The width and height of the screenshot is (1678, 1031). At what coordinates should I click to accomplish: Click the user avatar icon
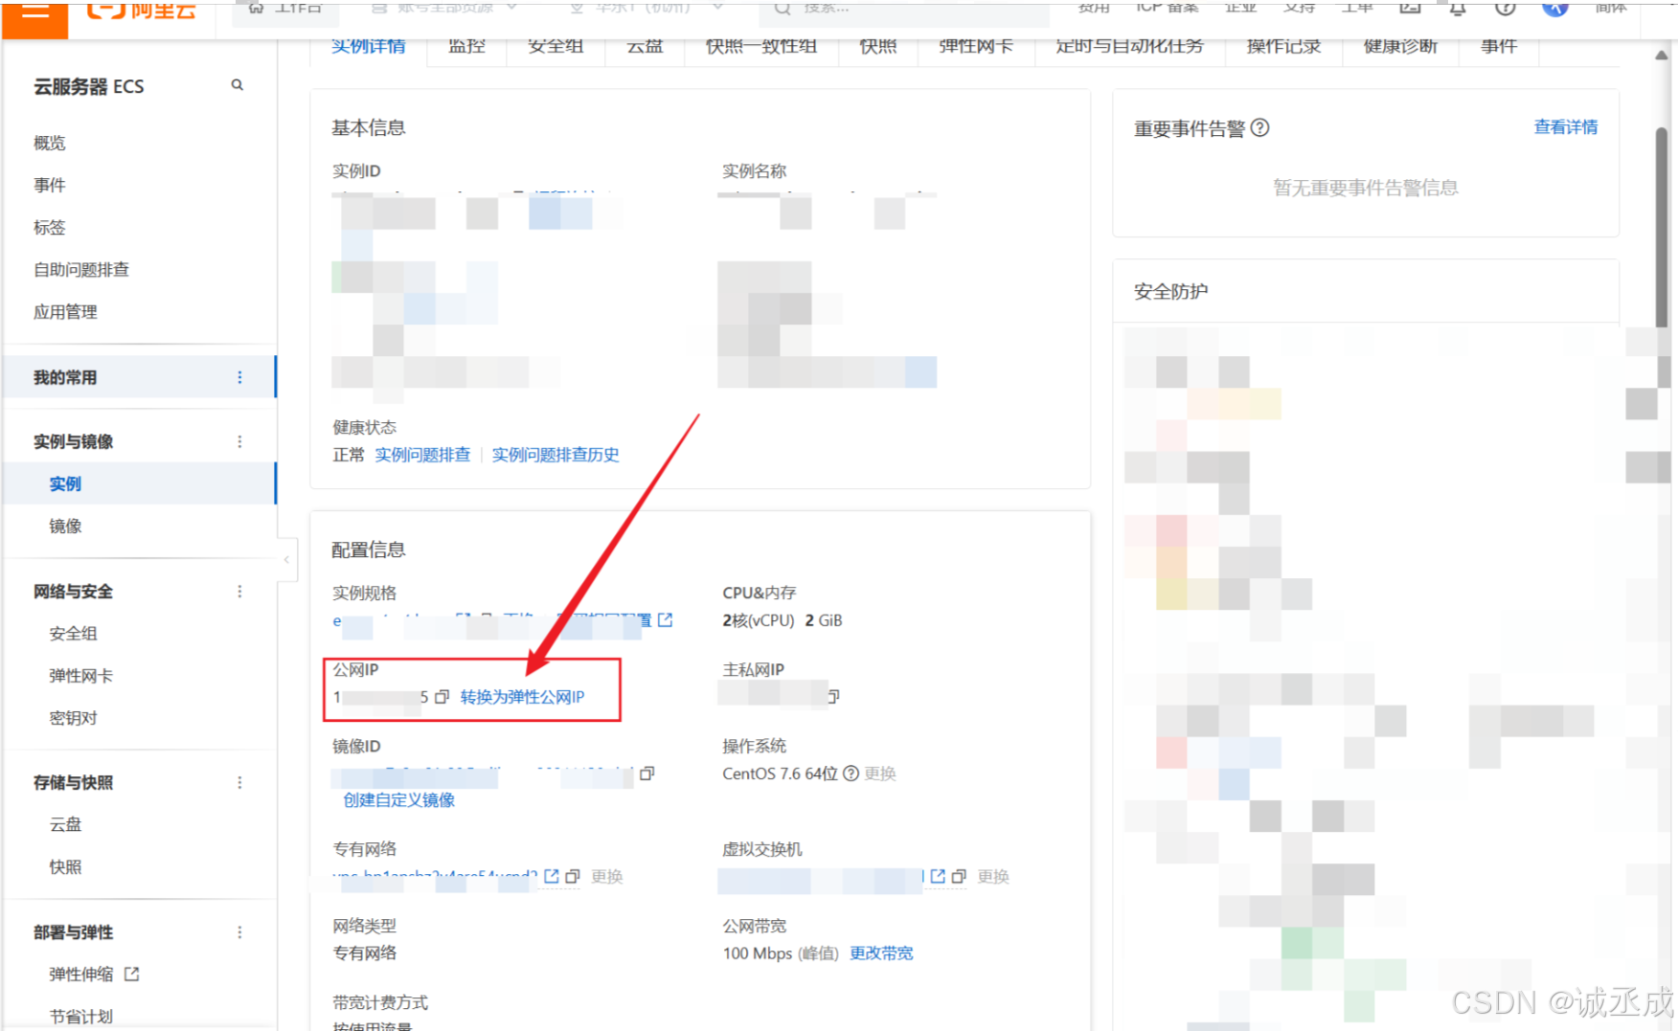pos(1554,8)
